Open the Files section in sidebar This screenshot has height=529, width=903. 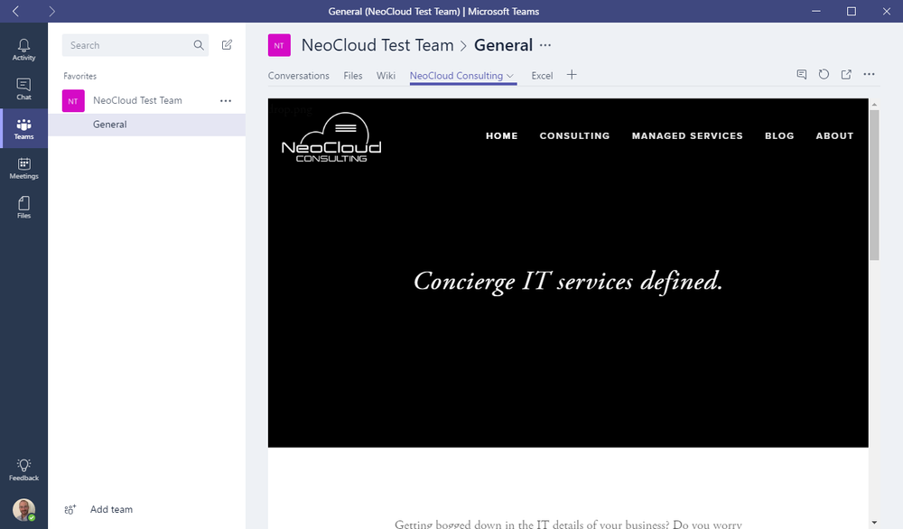point(23,208)
